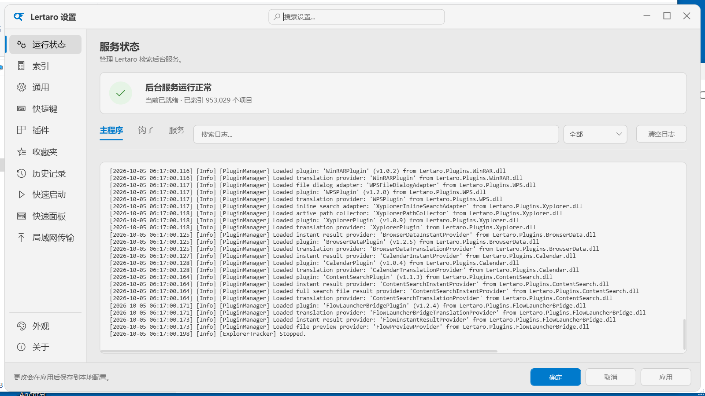This screenshot has width=705, height=396.
Task: Open the 运行状态 sidebar section icon
Action: click(21, 44)
